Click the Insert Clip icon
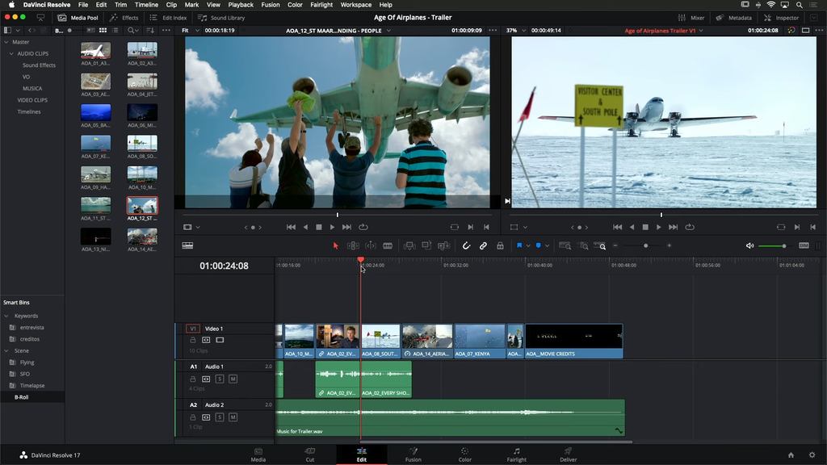Screen dimensions: 827x465 tap(409, 245)
